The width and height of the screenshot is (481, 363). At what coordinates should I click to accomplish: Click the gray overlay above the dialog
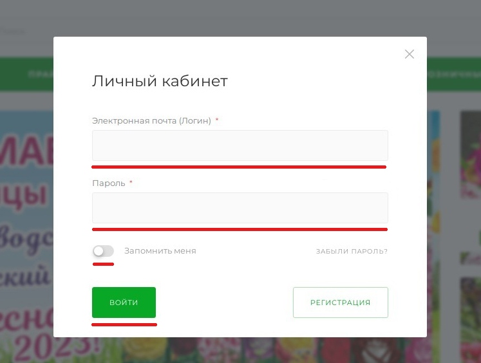(x=241, y=19)
